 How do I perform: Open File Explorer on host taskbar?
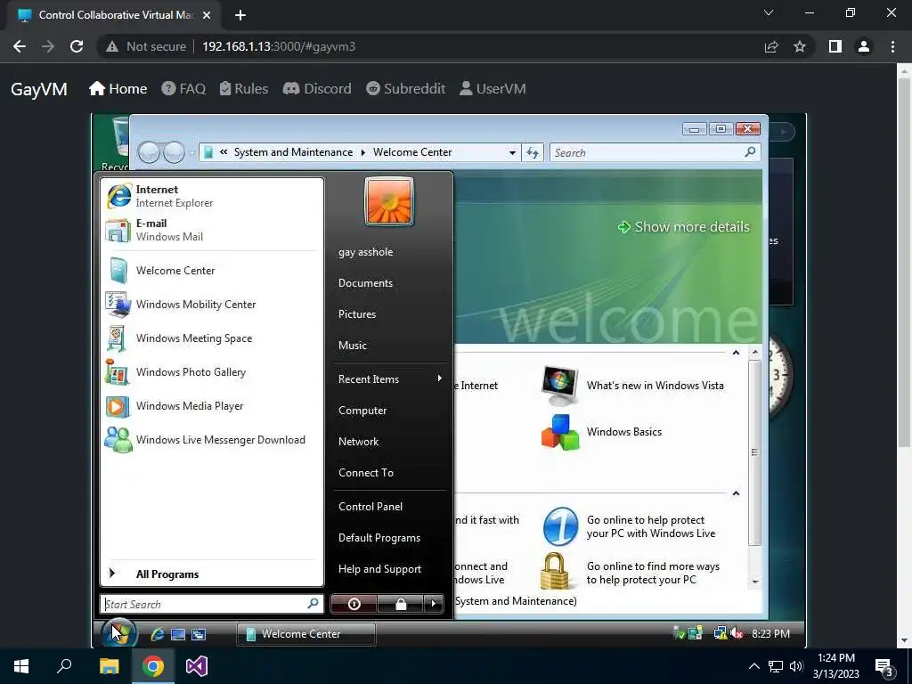click(109, 666)
